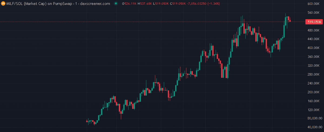The height and width of the screenshot is (132, 324).
Task: Click the high value H537.68K
Action: click(144, 4)
